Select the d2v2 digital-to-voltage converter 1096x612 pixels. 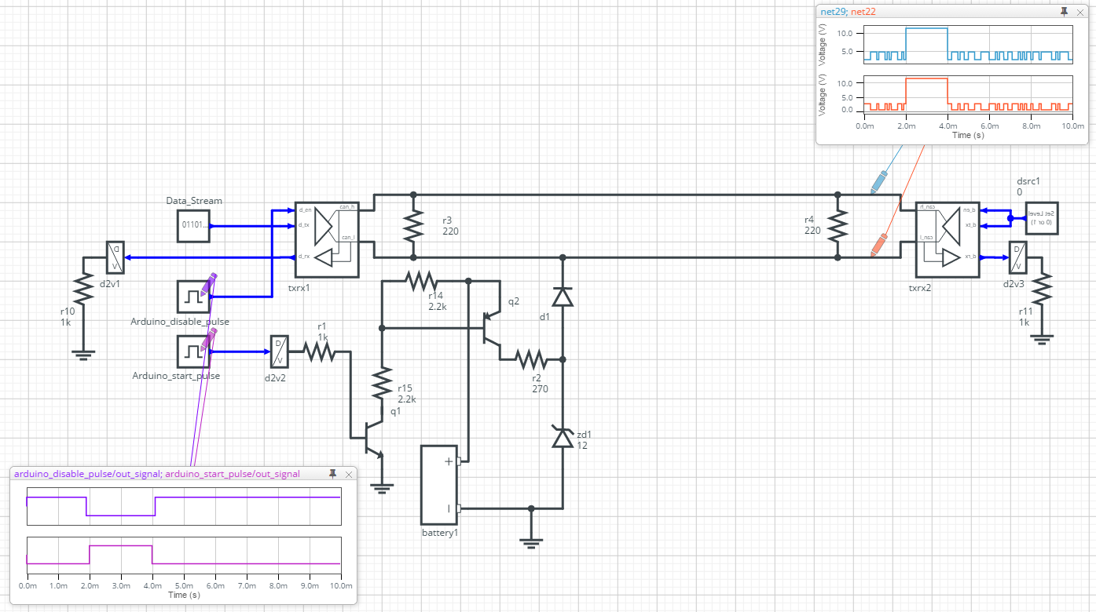click(x=279, y=352)
